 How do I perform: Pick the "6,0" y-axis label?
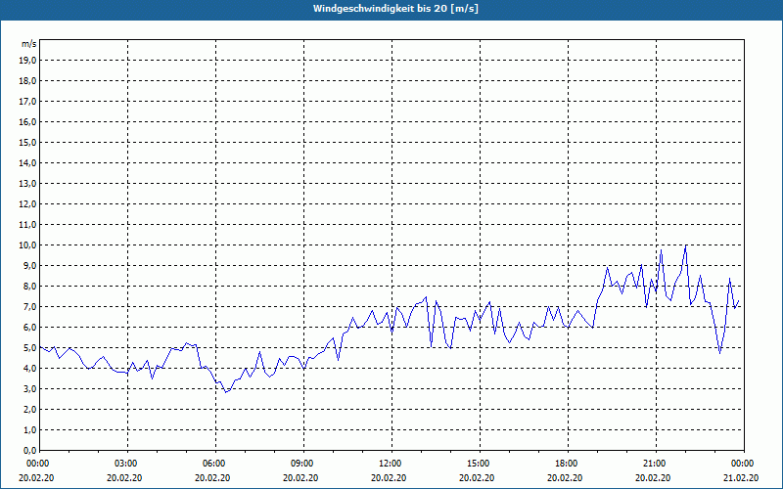(29, 328)
